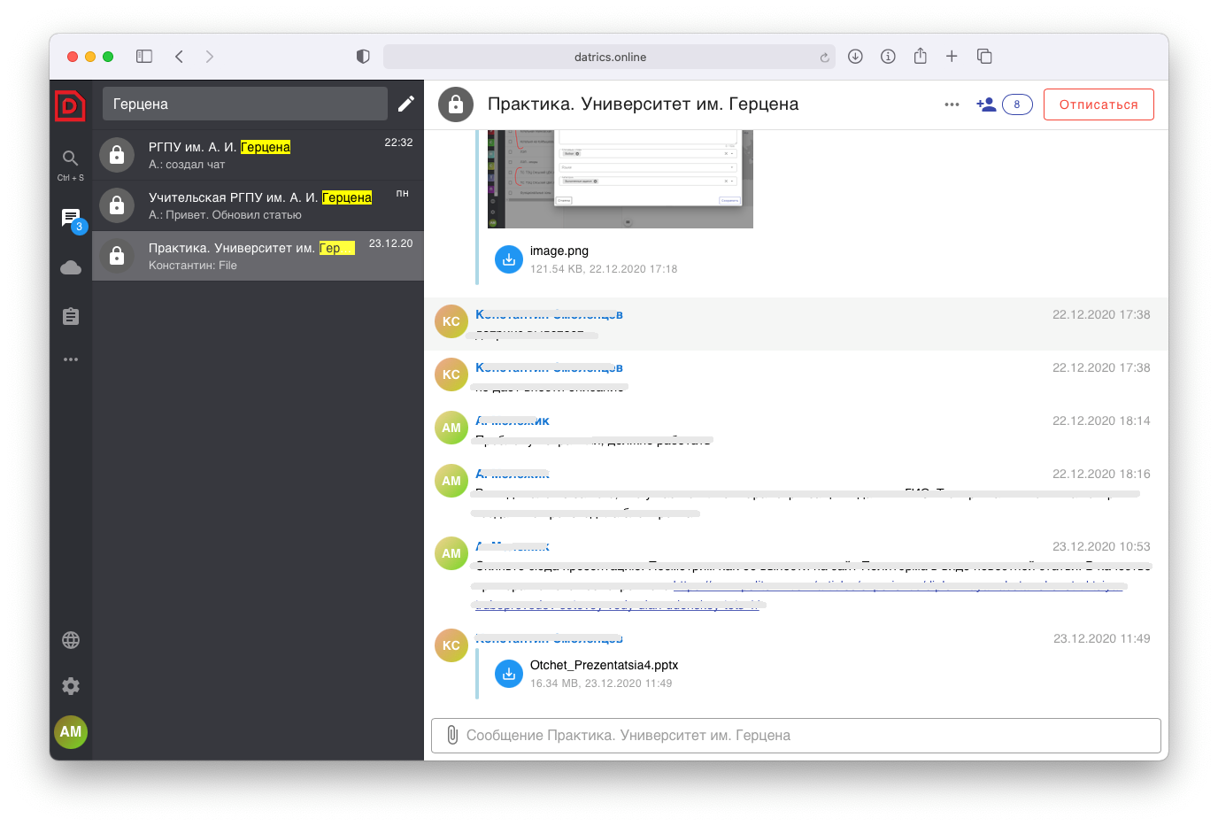Open the cloud storage icon
Viewport: 1218px width, 826px height.
coord(71,267)
